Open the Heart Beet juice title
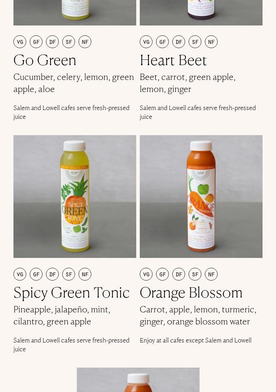 pyautogui.click(x=173, y=60)
